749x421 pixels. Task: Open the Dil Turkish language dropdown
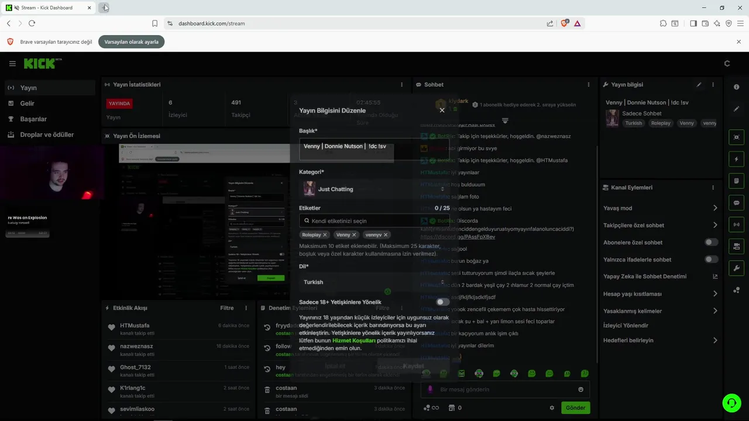point(374,282)
